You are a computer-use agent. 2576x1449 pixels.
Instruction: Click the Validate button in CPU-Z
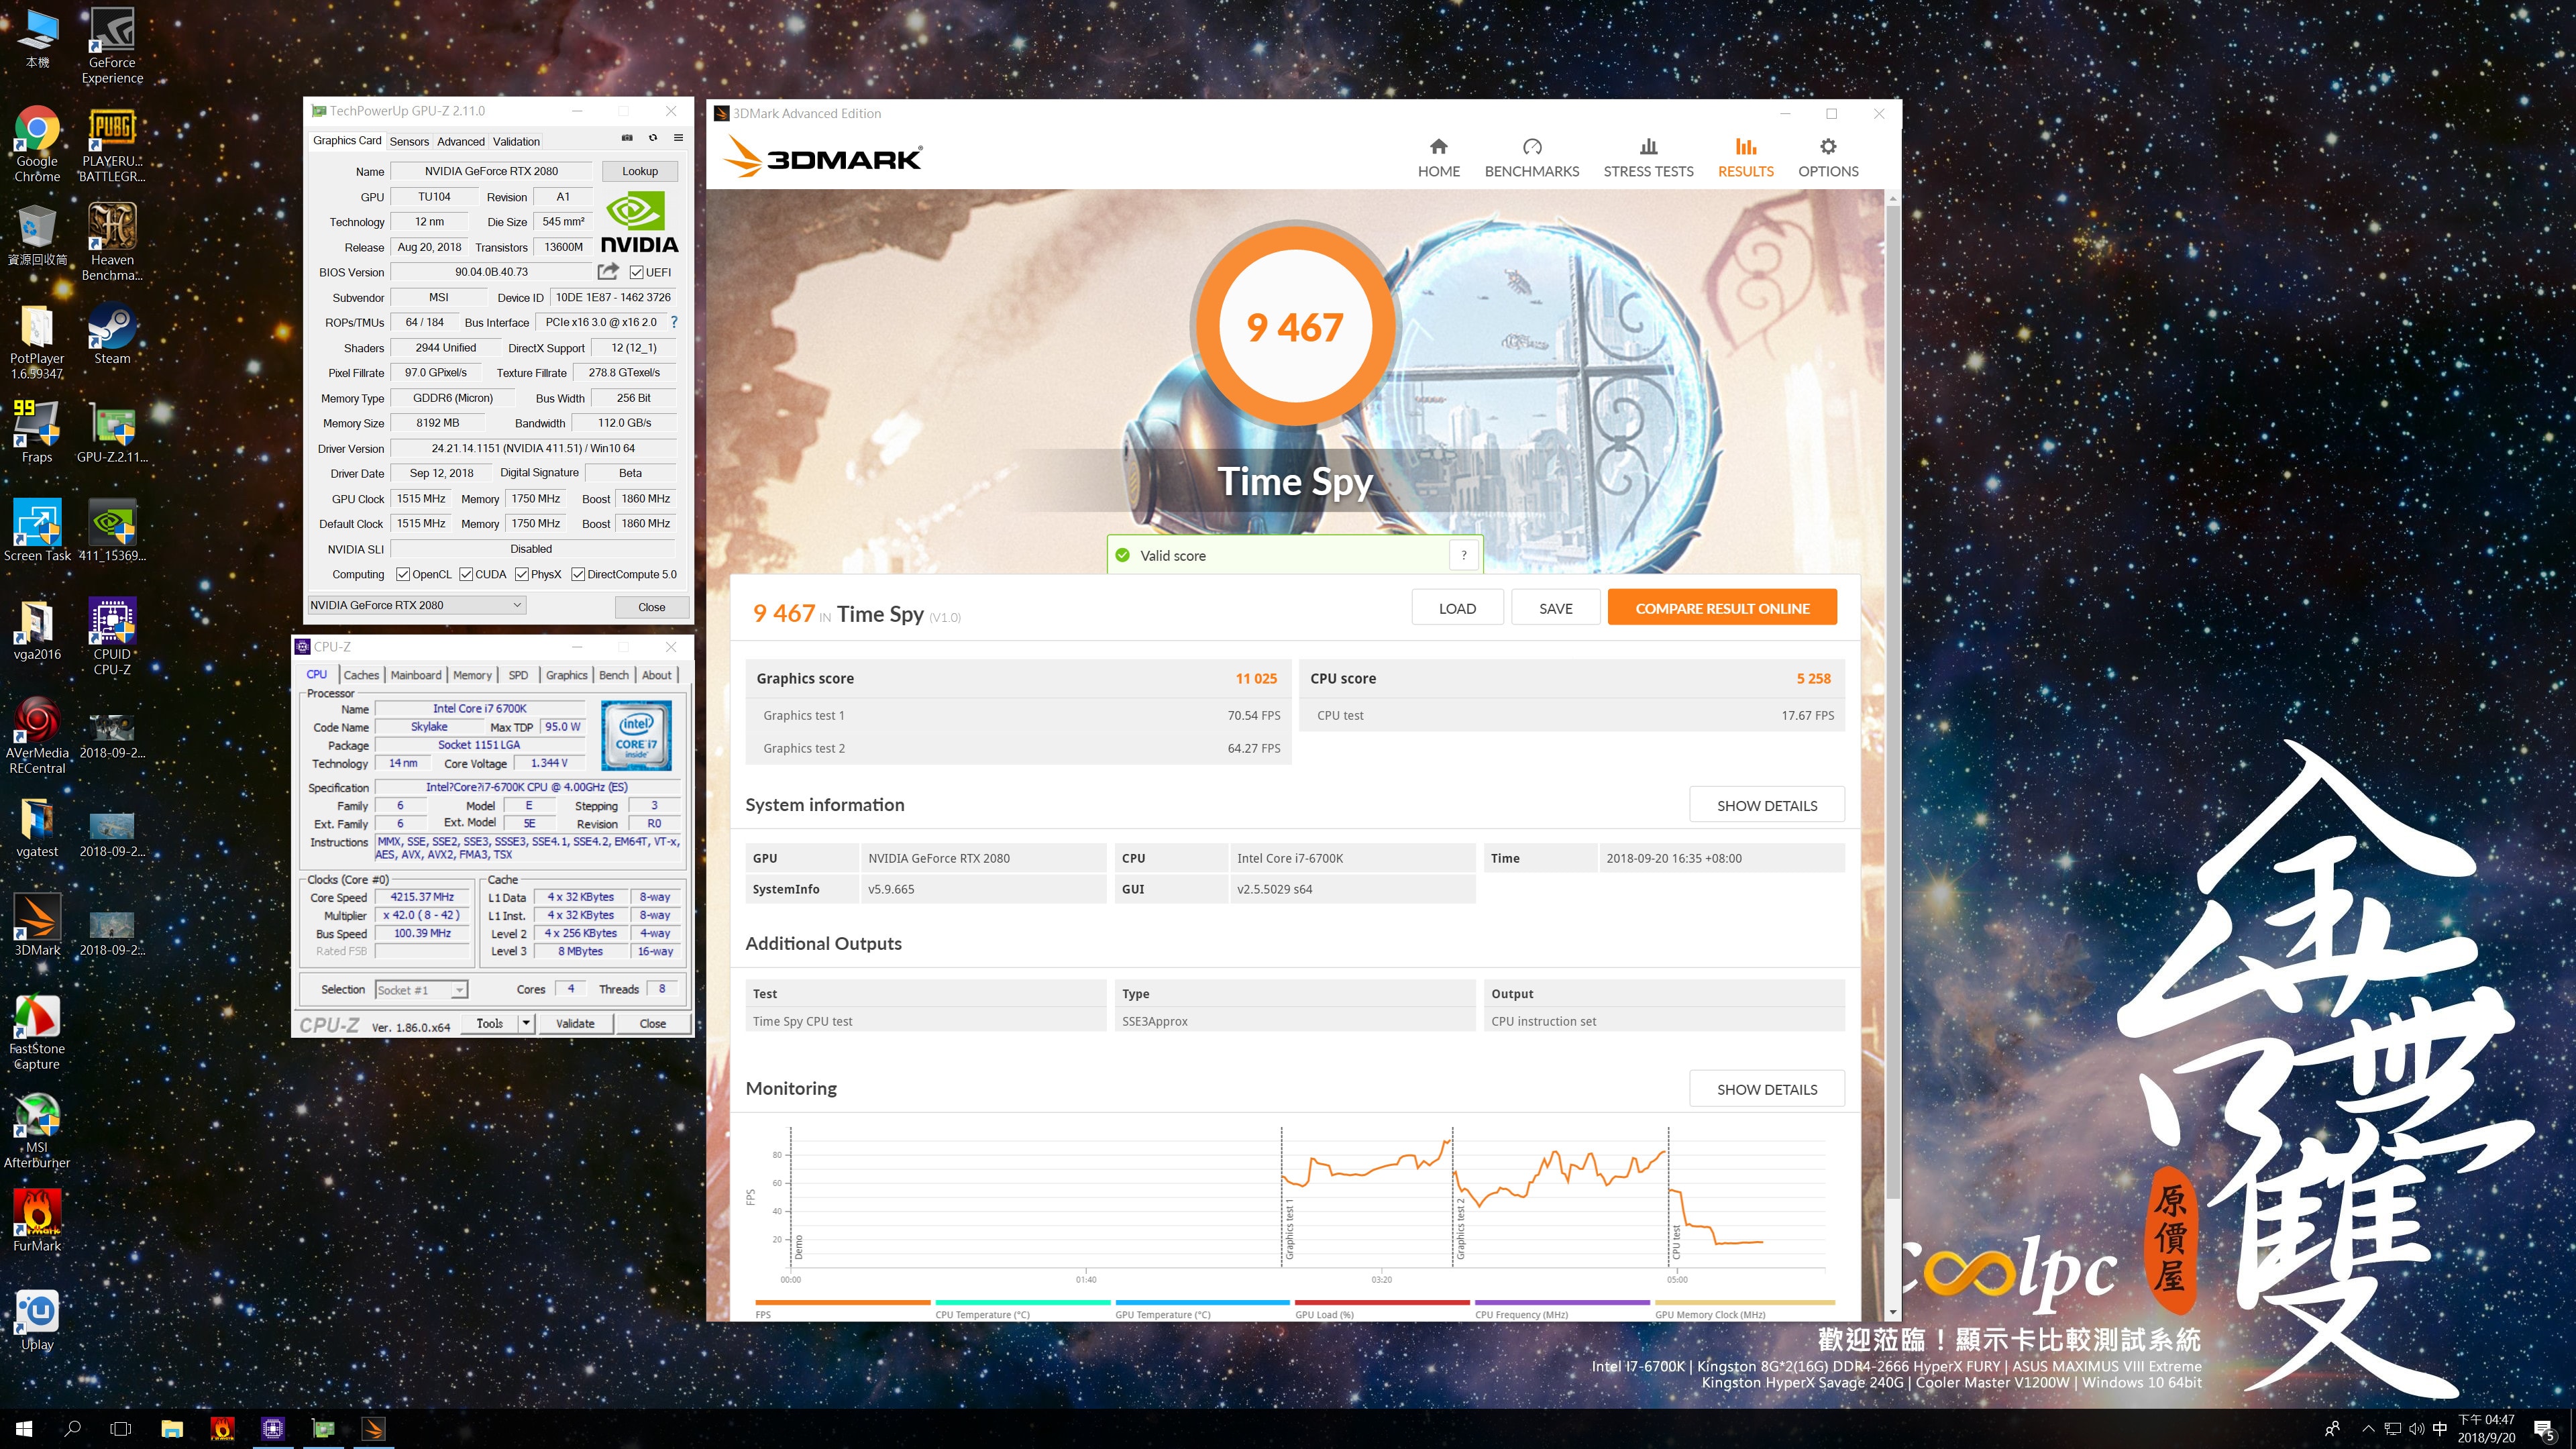pos(575,1023)
